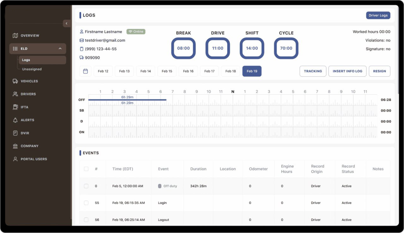The width and height of the screenshot is (404, 233).
Task: Open the IFTA section
Action: point(25,107)
